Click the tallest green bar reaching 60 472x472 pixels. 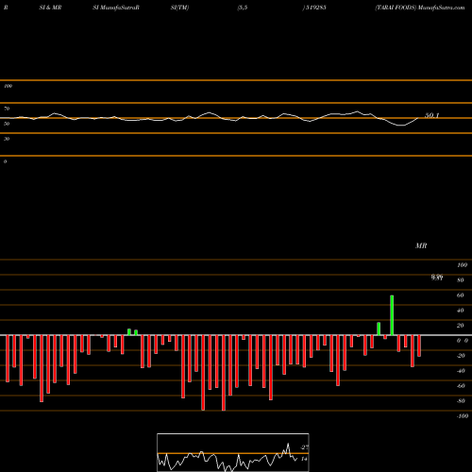[392, 315]
